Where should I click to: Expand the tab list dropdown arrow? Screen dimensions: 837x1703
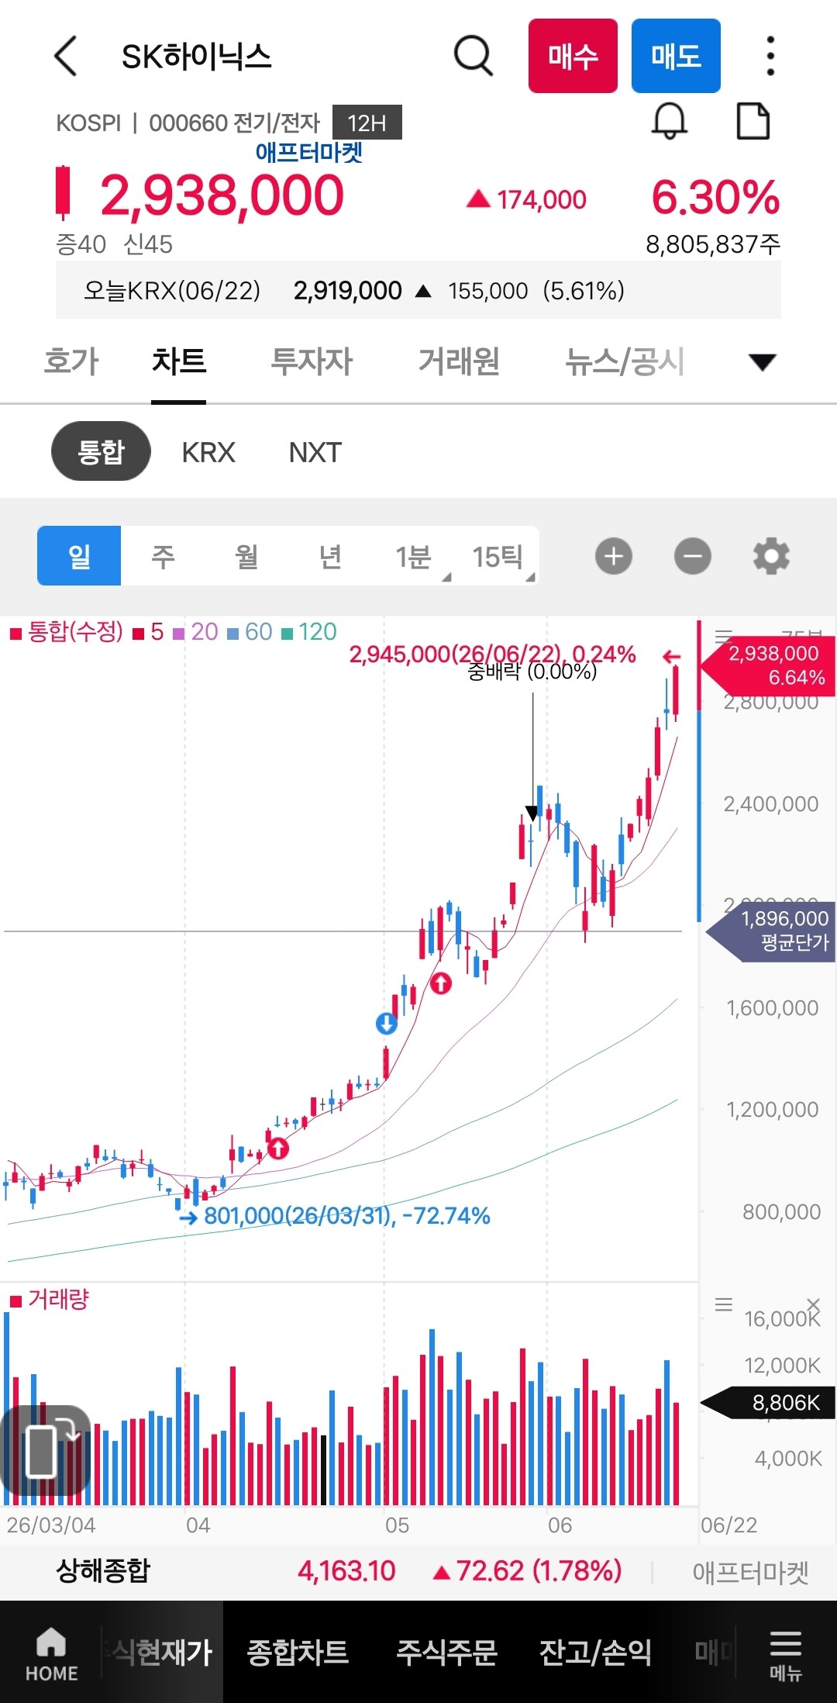point(763,362)
